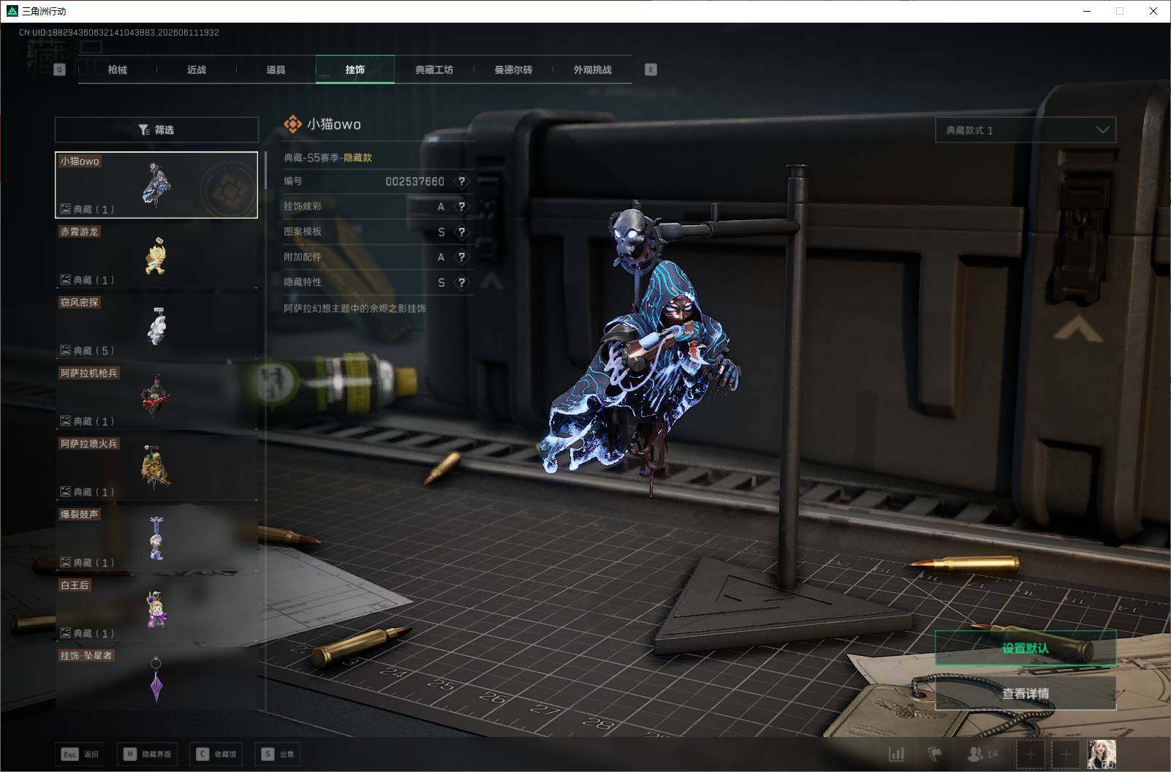Select the 赤霄游龙 charm item
This screenshot has height=772, width=1171.
[156, 255]
